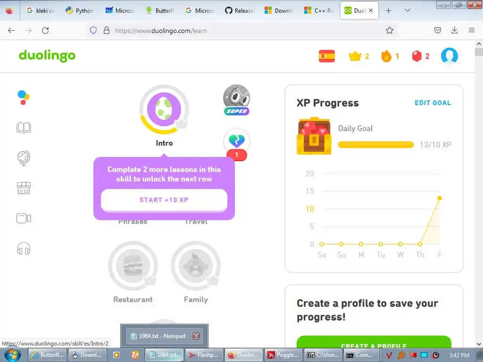Open the list all tabs dropdown arrow

tap(407, 10)
